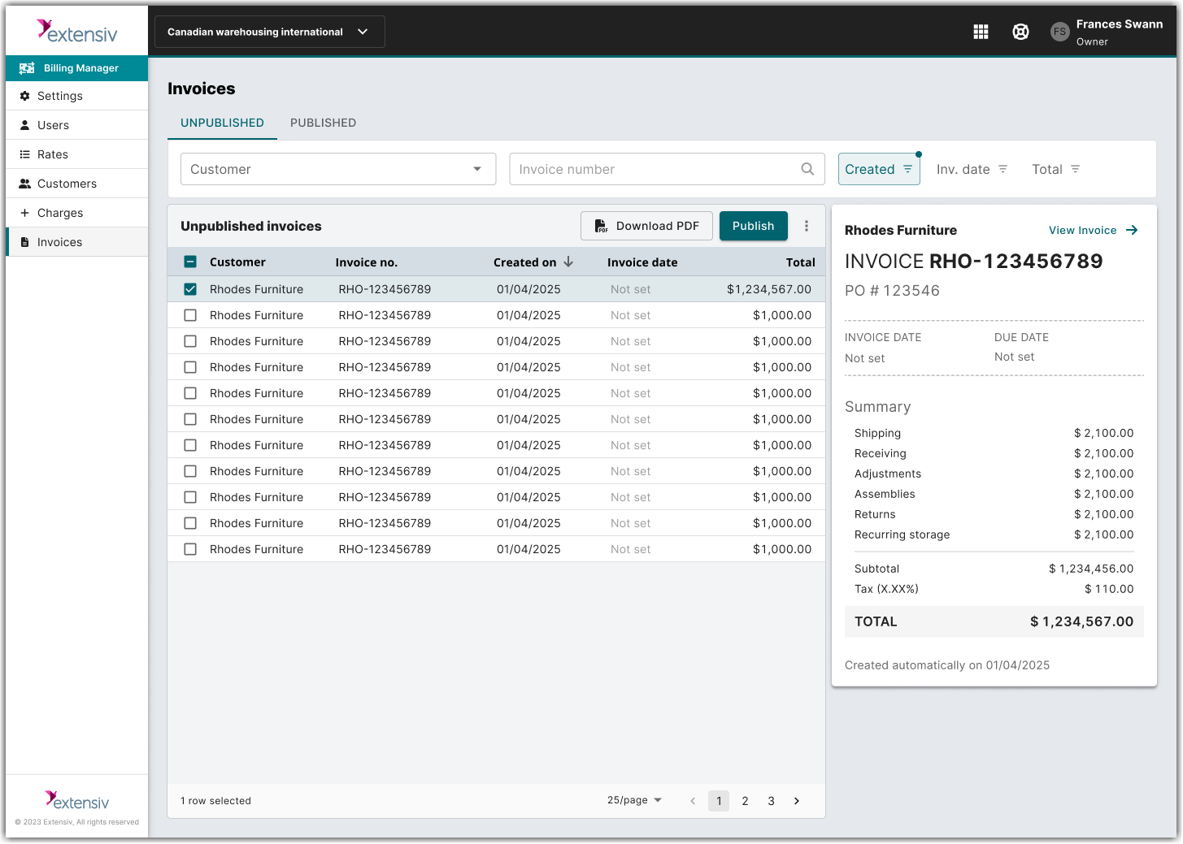Open the View Invoice link

1093,231
